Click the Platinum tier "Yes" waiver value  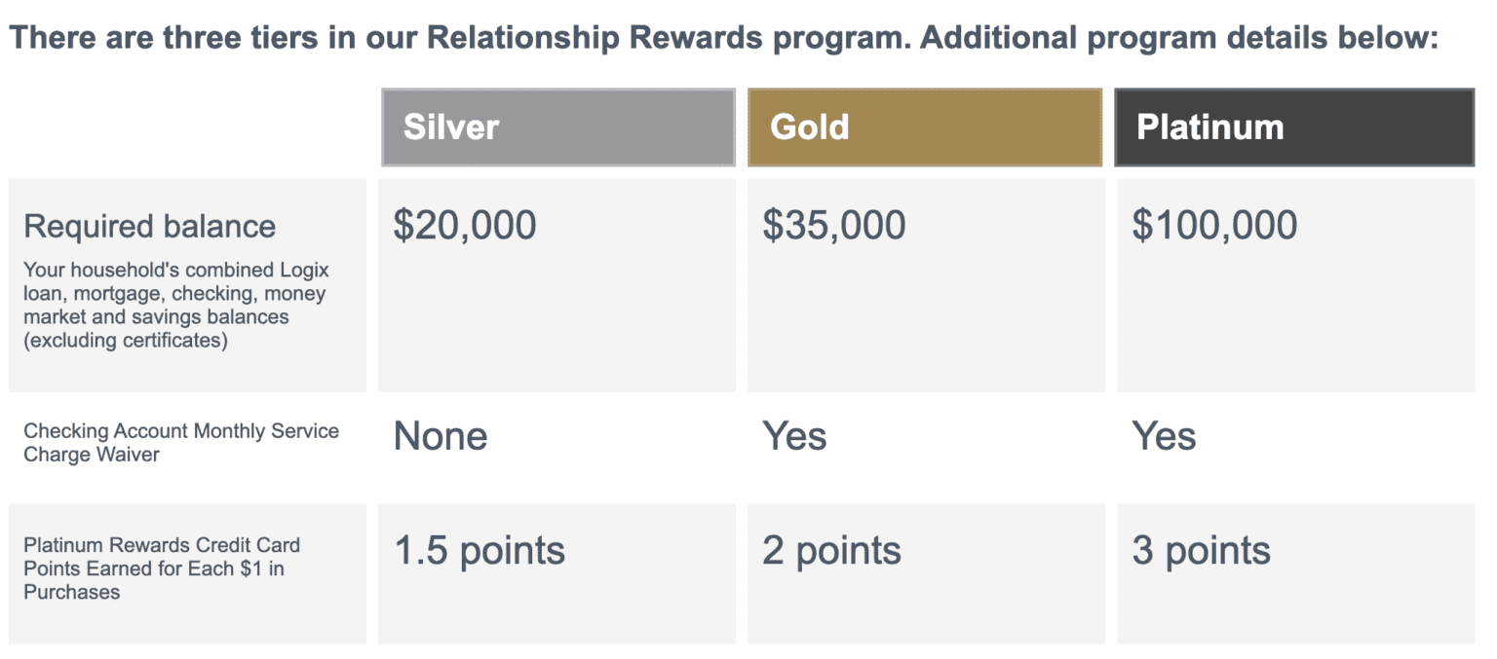pos(1164,436)
